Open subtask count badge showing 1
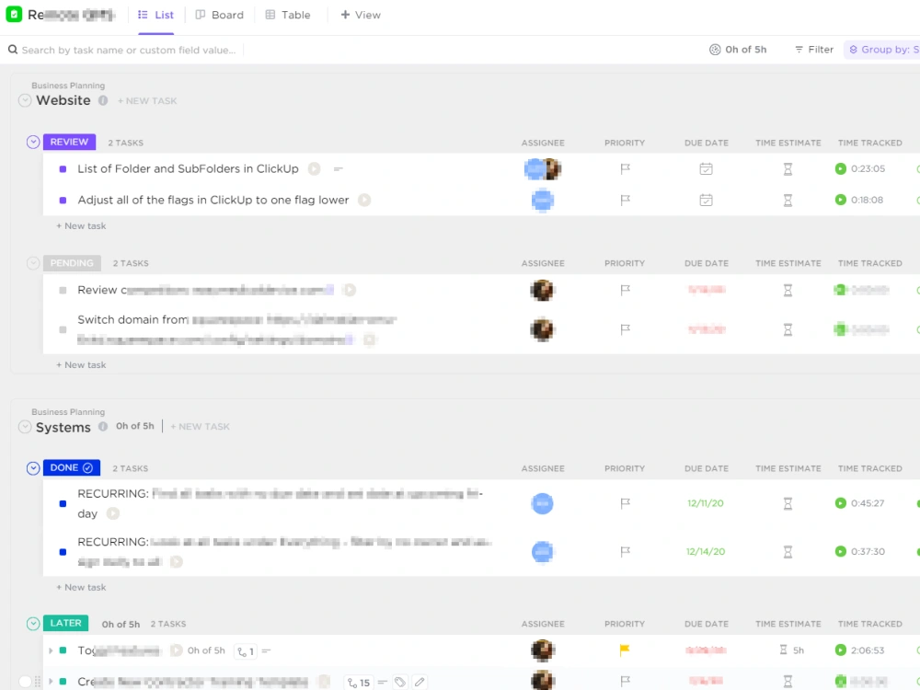The width and height of the screenshot is (920, 690). 246,651
